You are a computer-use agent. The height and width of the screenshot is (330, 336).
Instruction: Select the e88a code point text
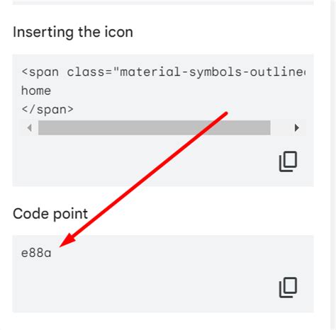point(36,253)
